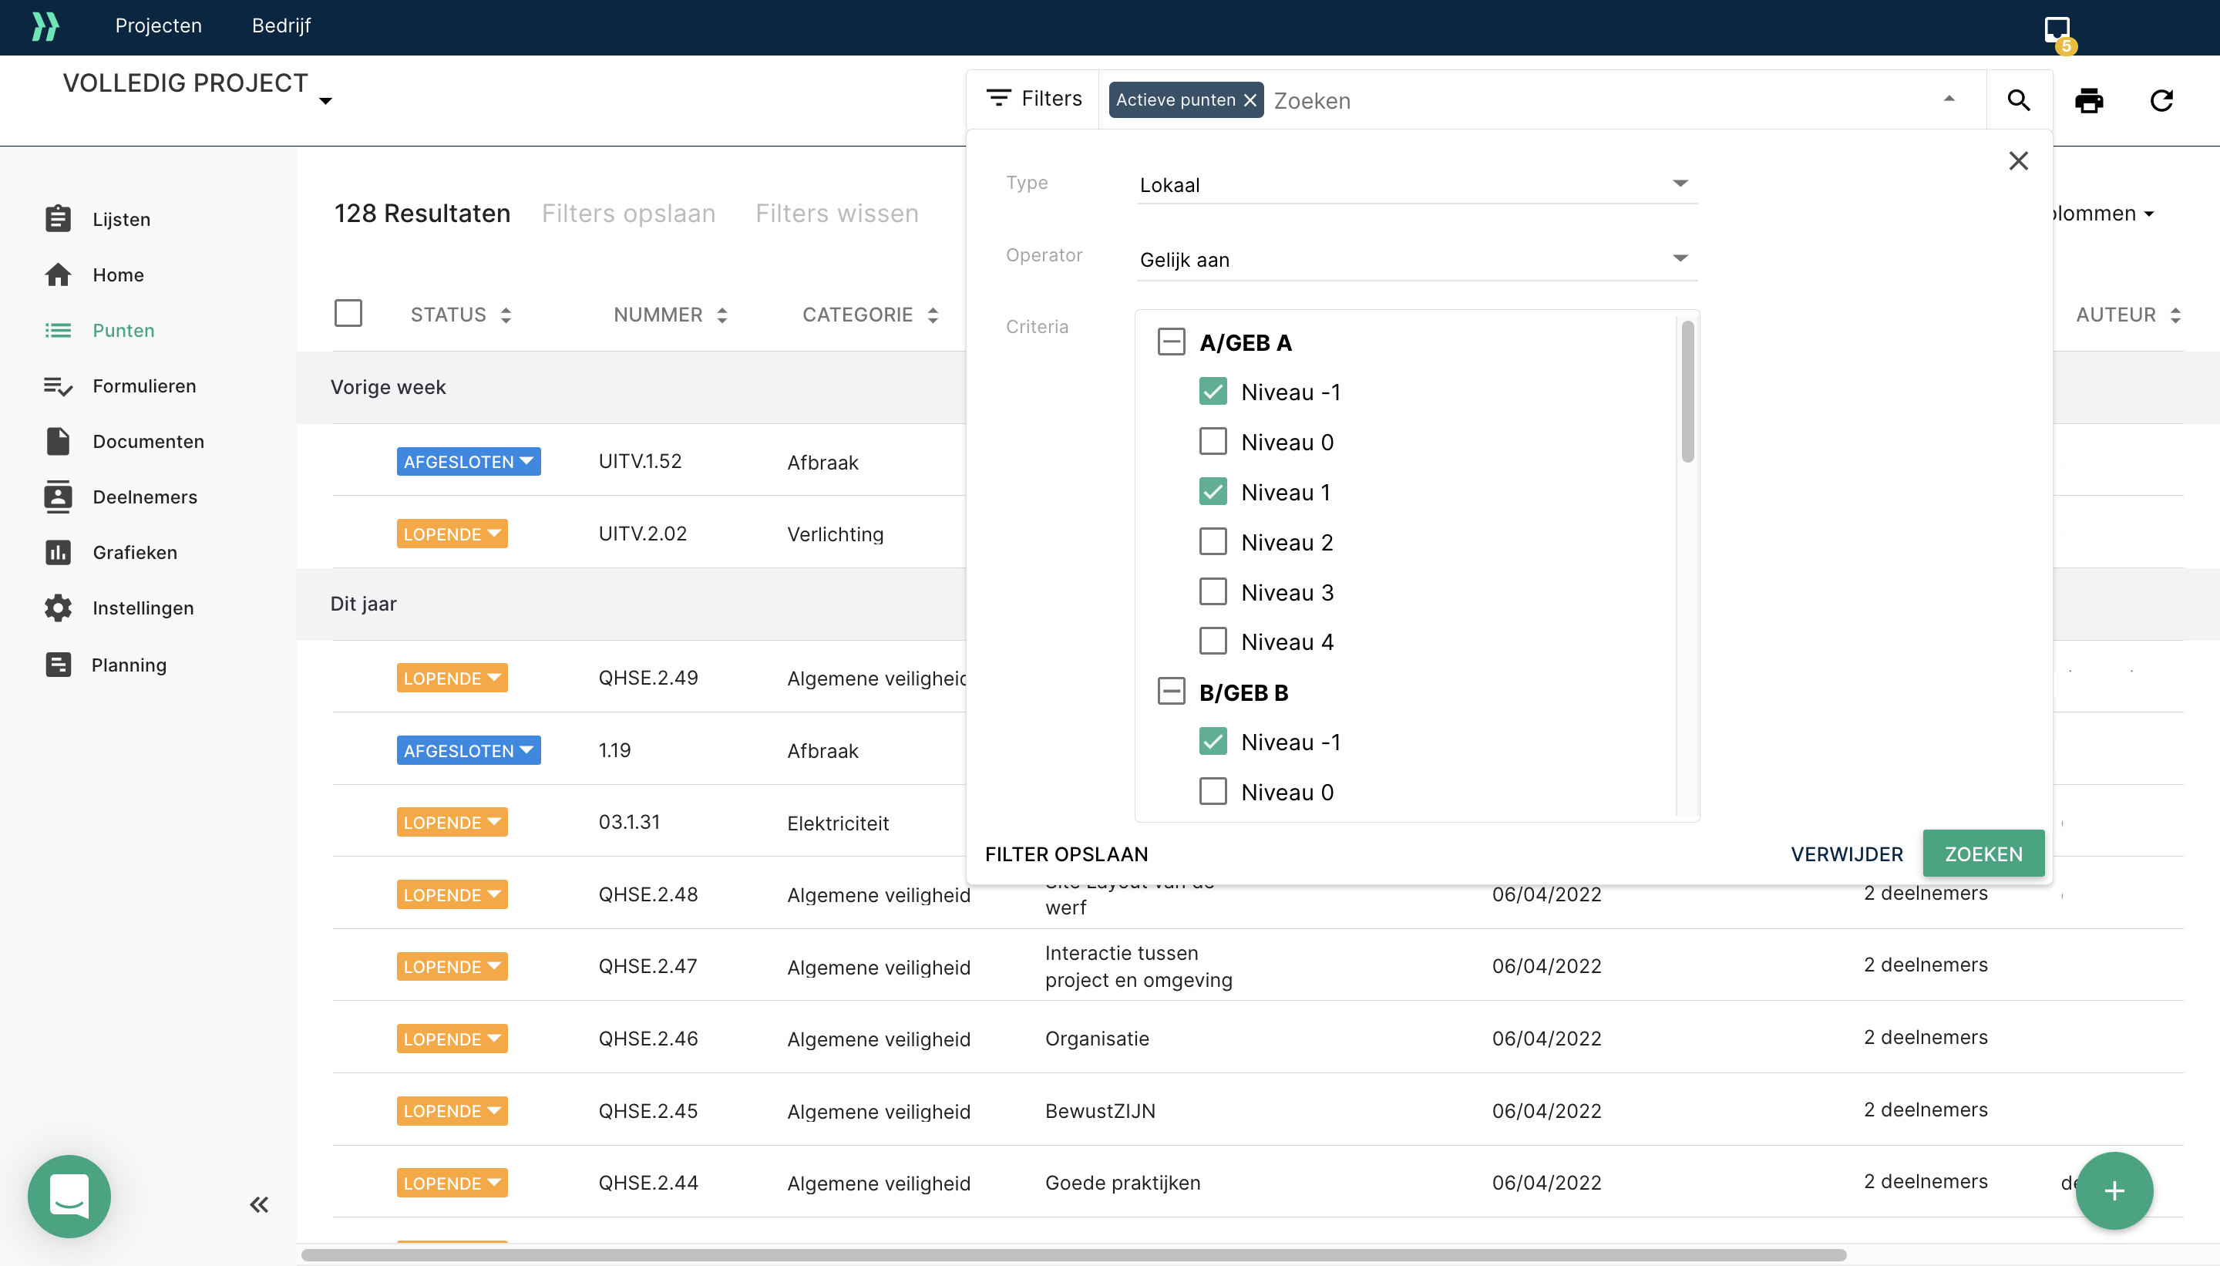Click the BewustZIJN title cell
2220x1266 pixels.
(x=1099, y=1110)
